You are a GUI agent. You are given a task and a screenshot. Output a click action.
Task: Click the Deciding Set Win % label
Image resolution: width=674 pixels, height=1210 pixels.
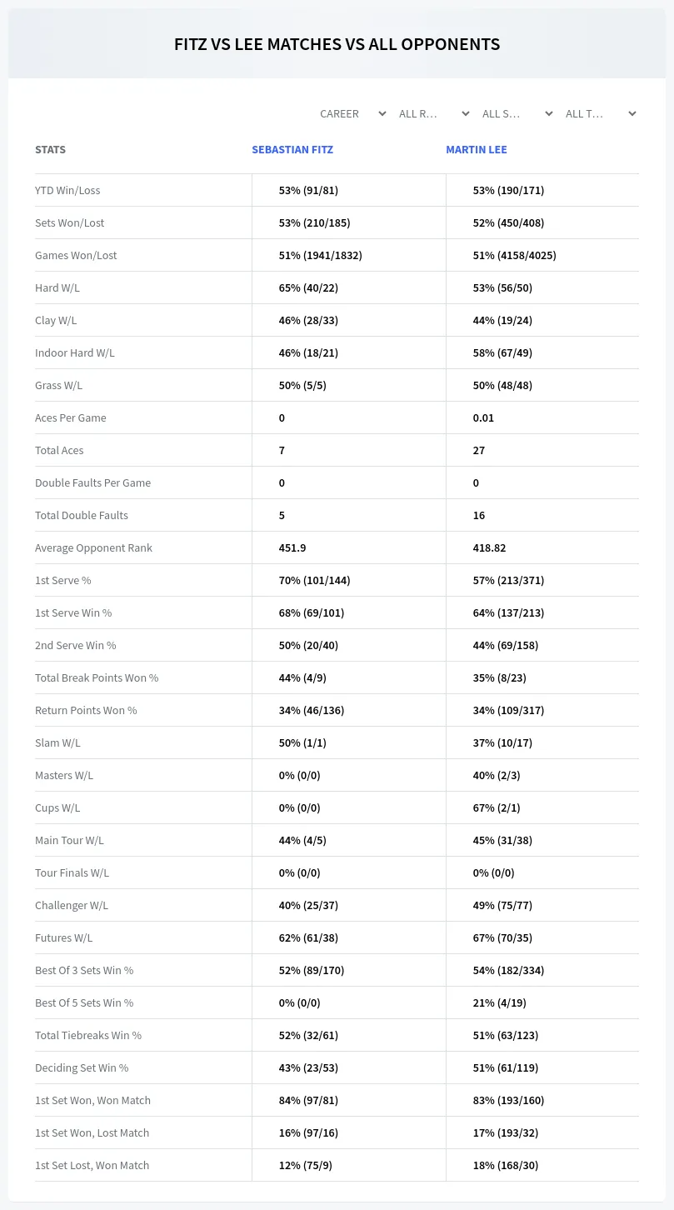[x=82, y=1067]
